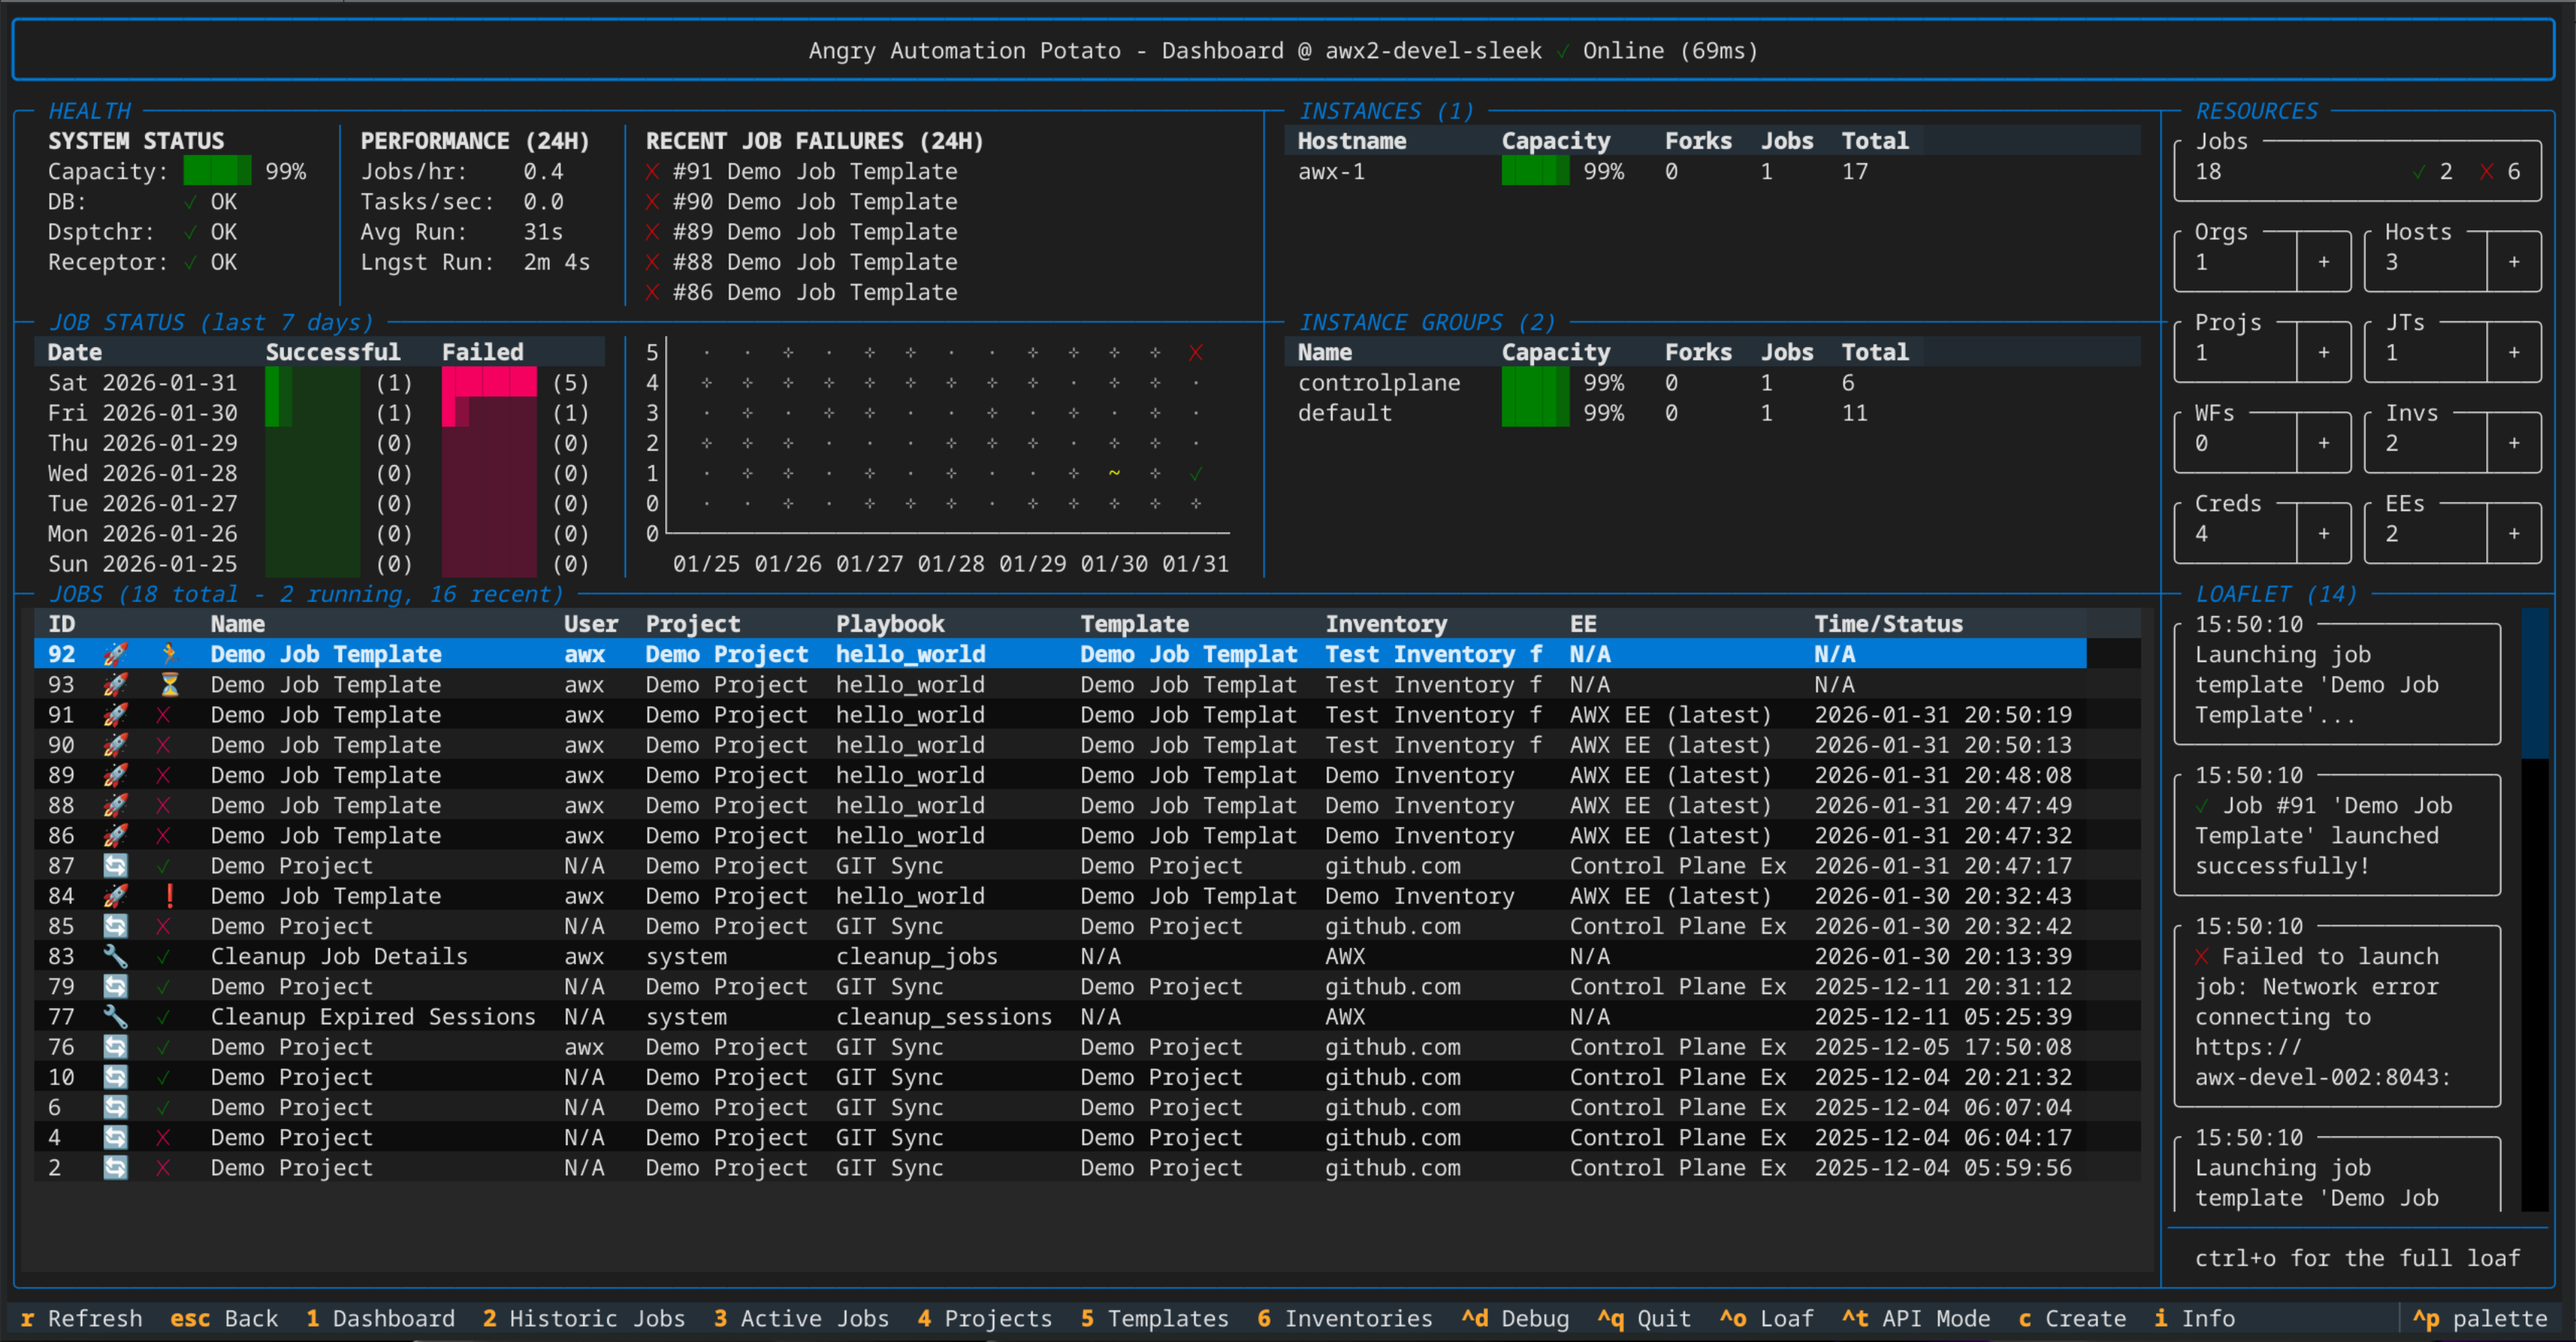
Task: Toggle API Mode in footer
Action: click(x=1916, y=1319)
